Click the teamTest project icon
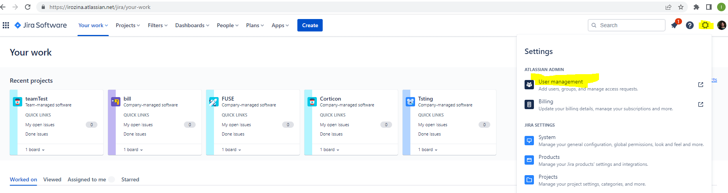 pyautogui.click(x=18, y=102)
